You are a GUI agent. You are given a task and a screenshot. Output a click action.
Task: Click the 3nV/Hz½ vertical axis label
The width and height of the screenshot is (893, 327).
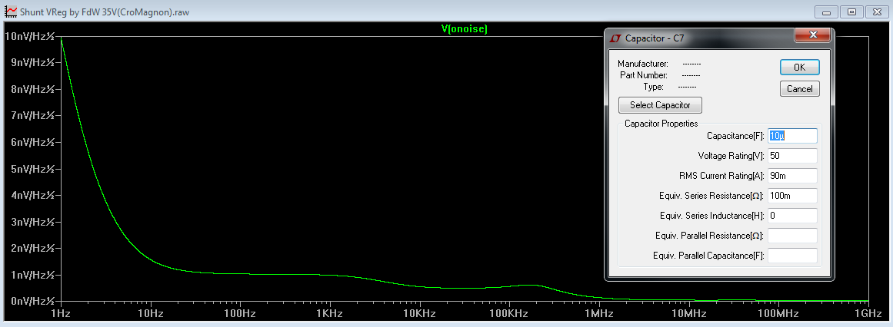click(x=32, y=222)
